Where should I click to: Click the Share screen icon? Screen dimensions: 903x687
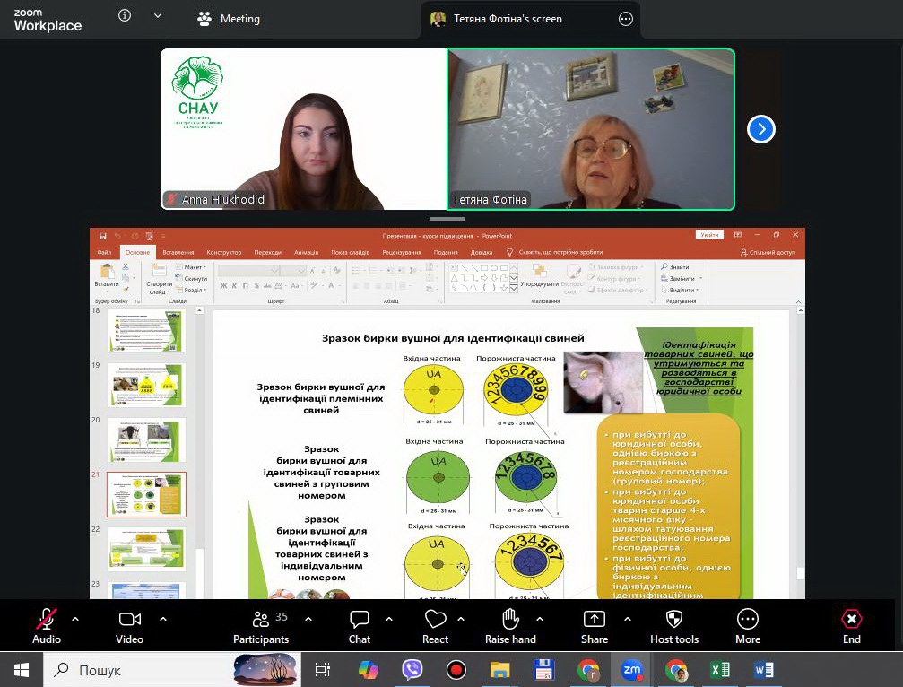594,620
